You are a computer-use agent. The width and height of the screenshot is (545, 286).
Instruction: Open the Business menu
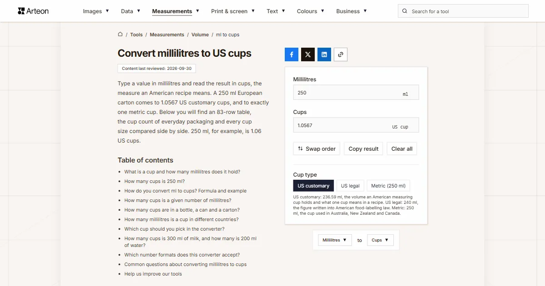tap(352, 11)
